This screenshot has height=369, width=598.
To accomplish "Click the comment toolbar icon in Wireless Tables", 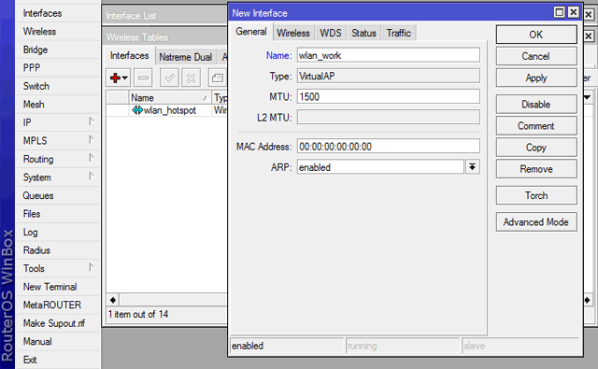I will pos(218,78).
